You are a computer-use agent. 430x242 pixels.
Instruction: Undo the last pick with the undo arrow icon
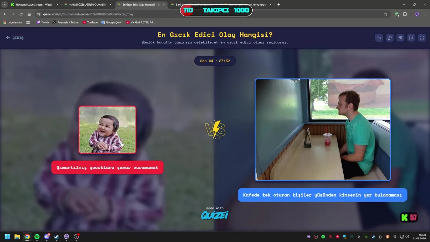379,38
